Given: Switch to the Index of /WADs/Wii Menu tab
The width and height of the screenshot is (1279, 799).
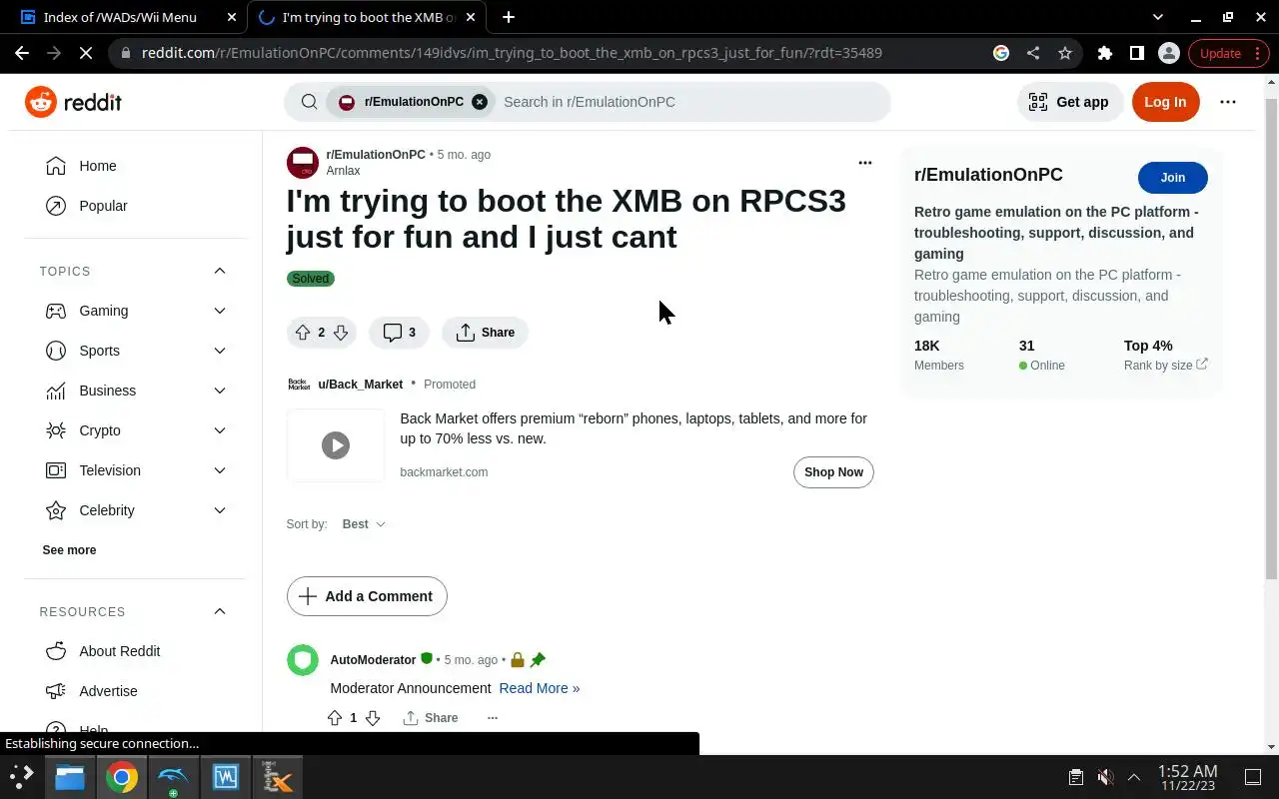Looking at the screenshot, I should (x=120, y=17).
